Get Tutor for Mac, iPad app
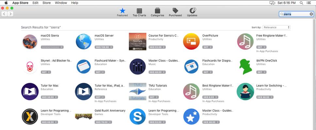This screenshot has width=316, height=130. (100, 97)
